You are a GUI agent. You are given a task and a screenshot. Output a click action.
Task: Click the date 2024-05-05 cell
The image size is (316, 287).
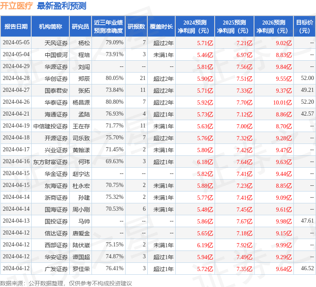[16, 43]
